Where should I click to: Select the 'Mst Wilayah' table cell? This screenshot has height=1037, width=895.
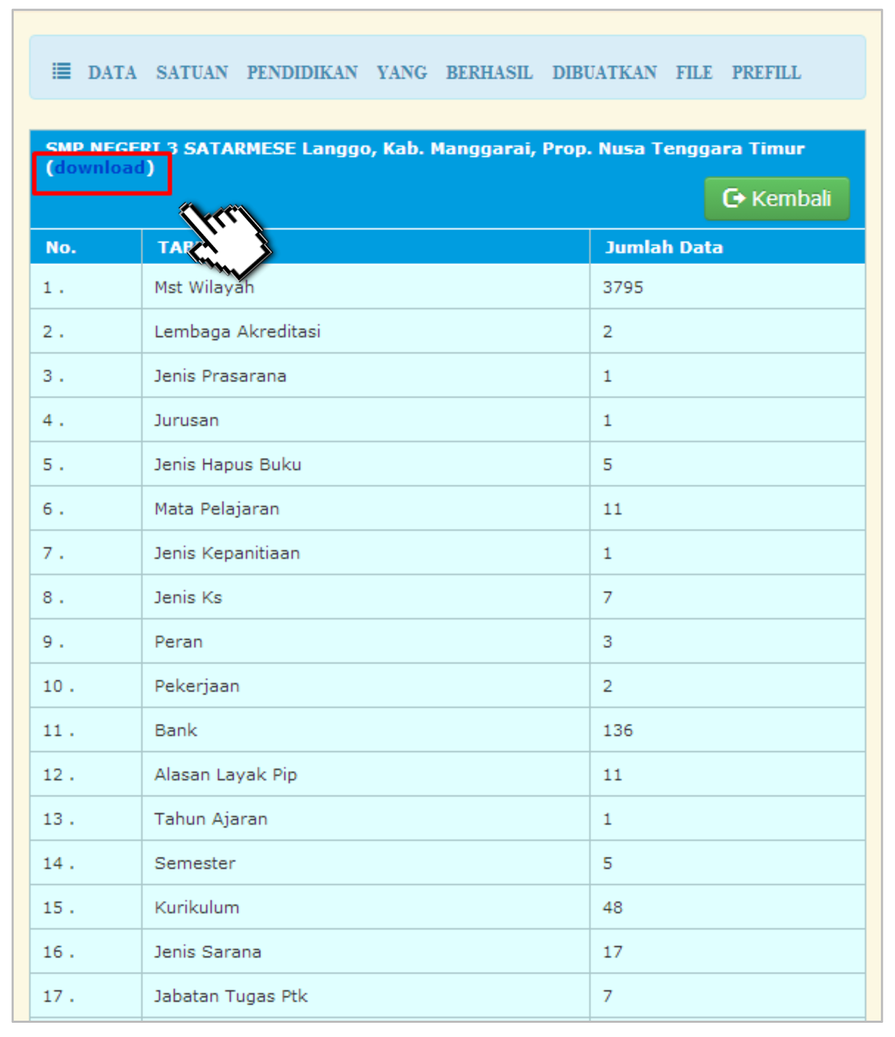pos(204,287)
